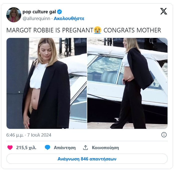174x170 pixels.
Task: Click the pop culture gal display name
Action: [x=39, y=12]
